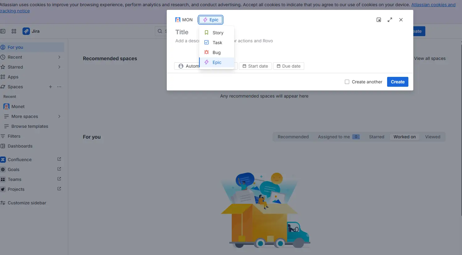The width and height of the screenshot is (462, 255).
Task: Open the Automatic assignee picker
Action: point(187,66)
